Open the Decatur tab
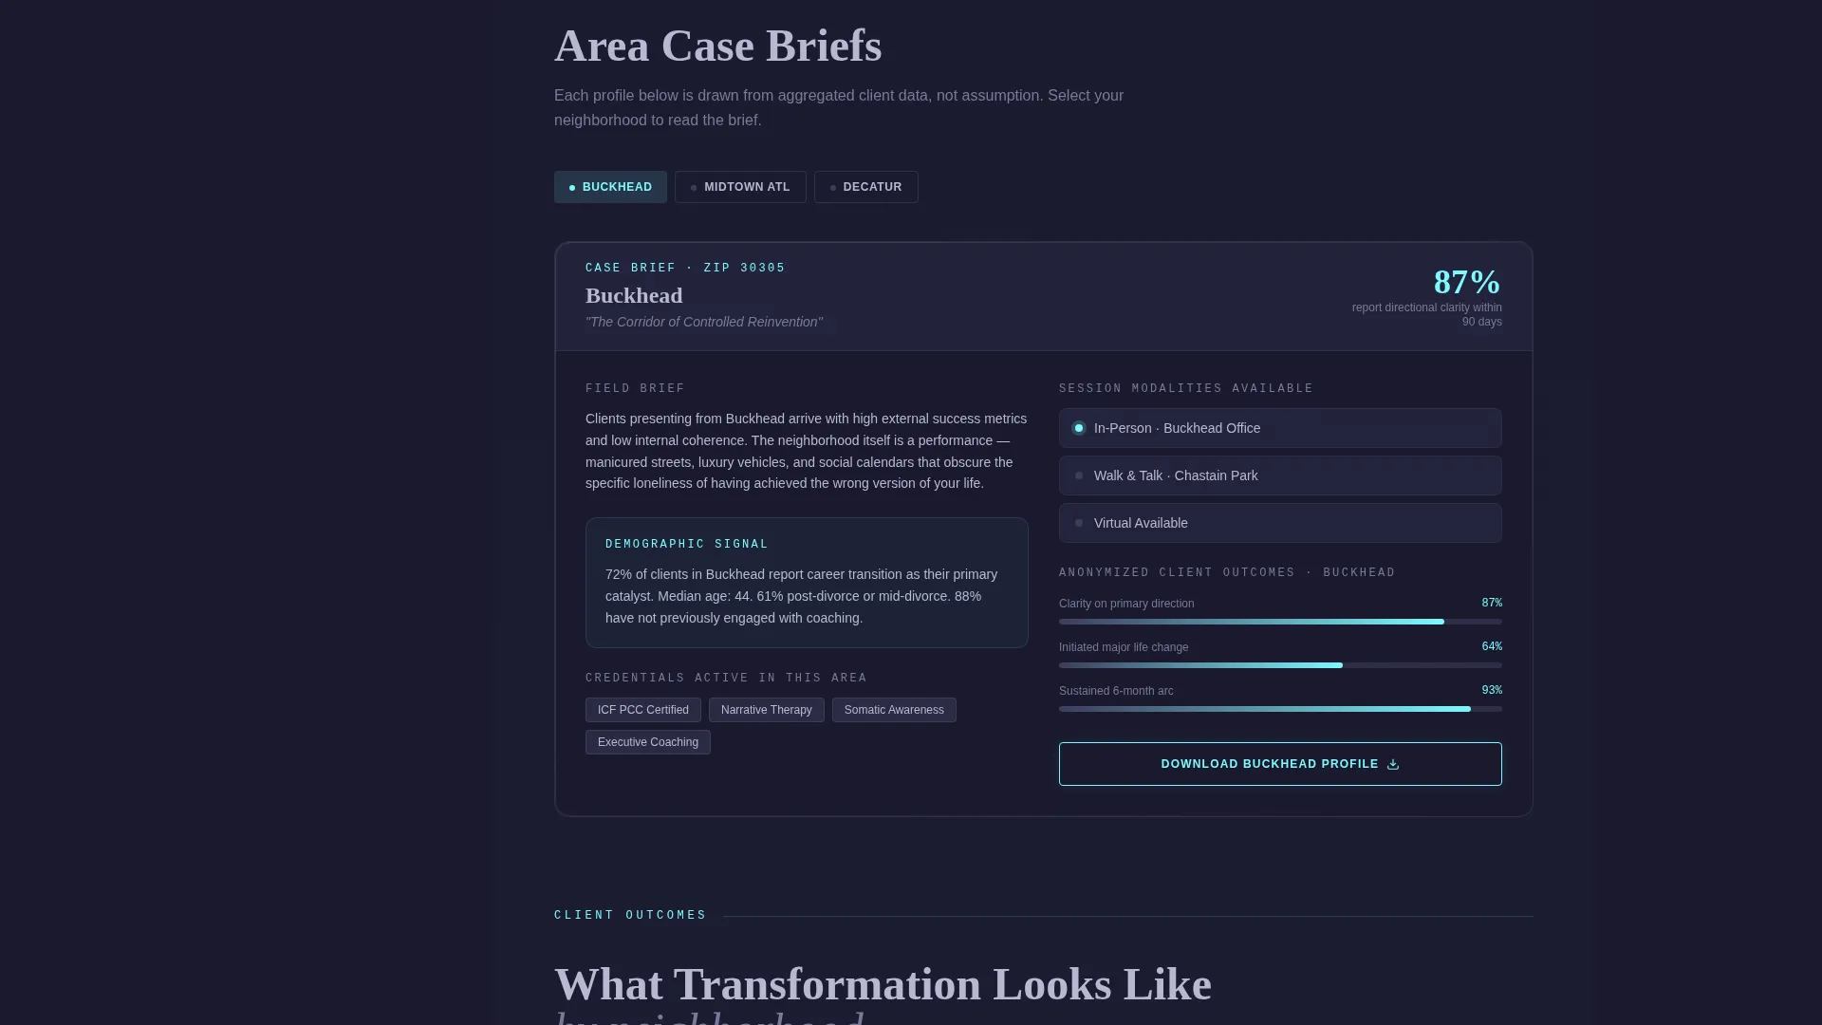Image resolution: width=1822 pixels, height=1025 pixels. coord(865,187)
